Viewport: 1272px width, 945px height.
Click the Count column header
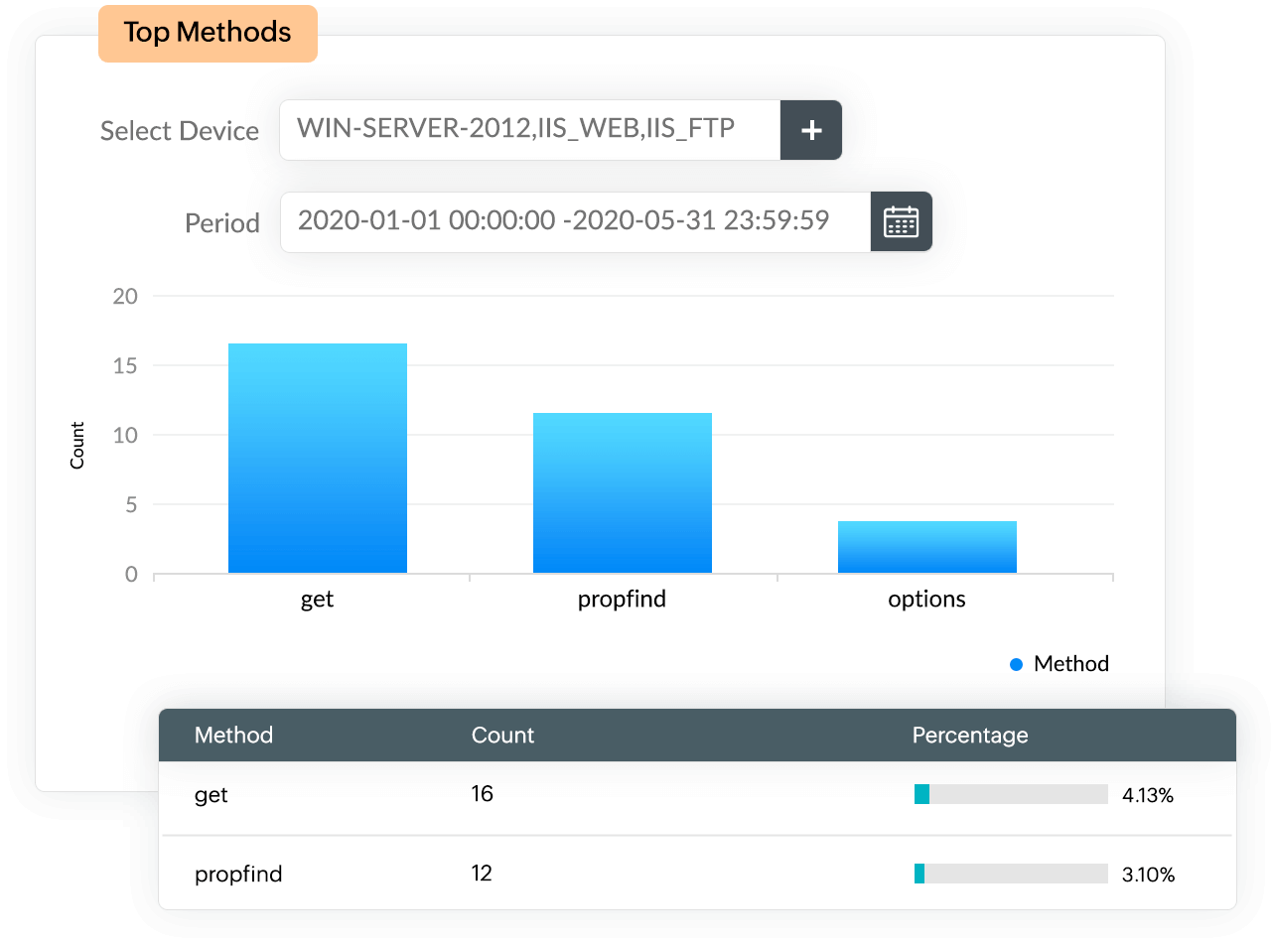pyautogui.click(x=502, y=736)
